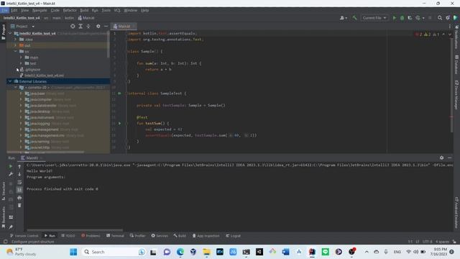This screenshot has width=460, height=259.
Task: Hide the Run panel with minus icon
Action: pyautogui.click(x=449, y=158)
